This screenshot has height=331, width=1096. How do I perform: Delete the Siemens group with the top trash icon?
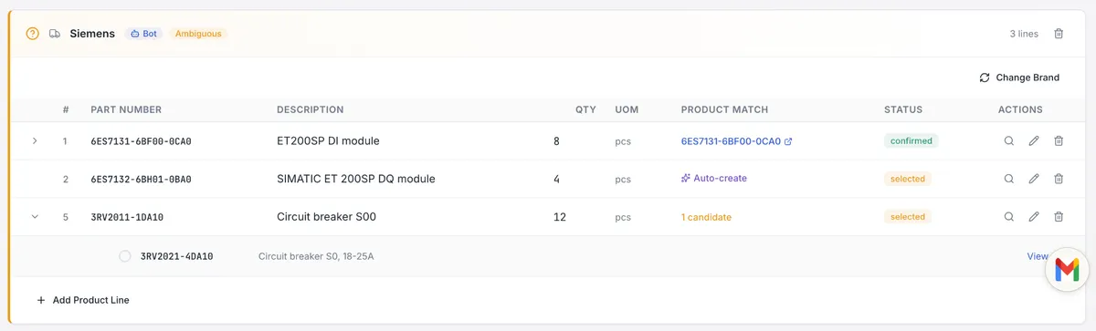click(x=1059, y=34)
